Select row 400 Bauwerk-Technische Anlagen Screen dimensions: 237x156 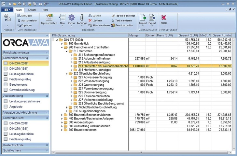pyautogui.click(x=142, y=119)
